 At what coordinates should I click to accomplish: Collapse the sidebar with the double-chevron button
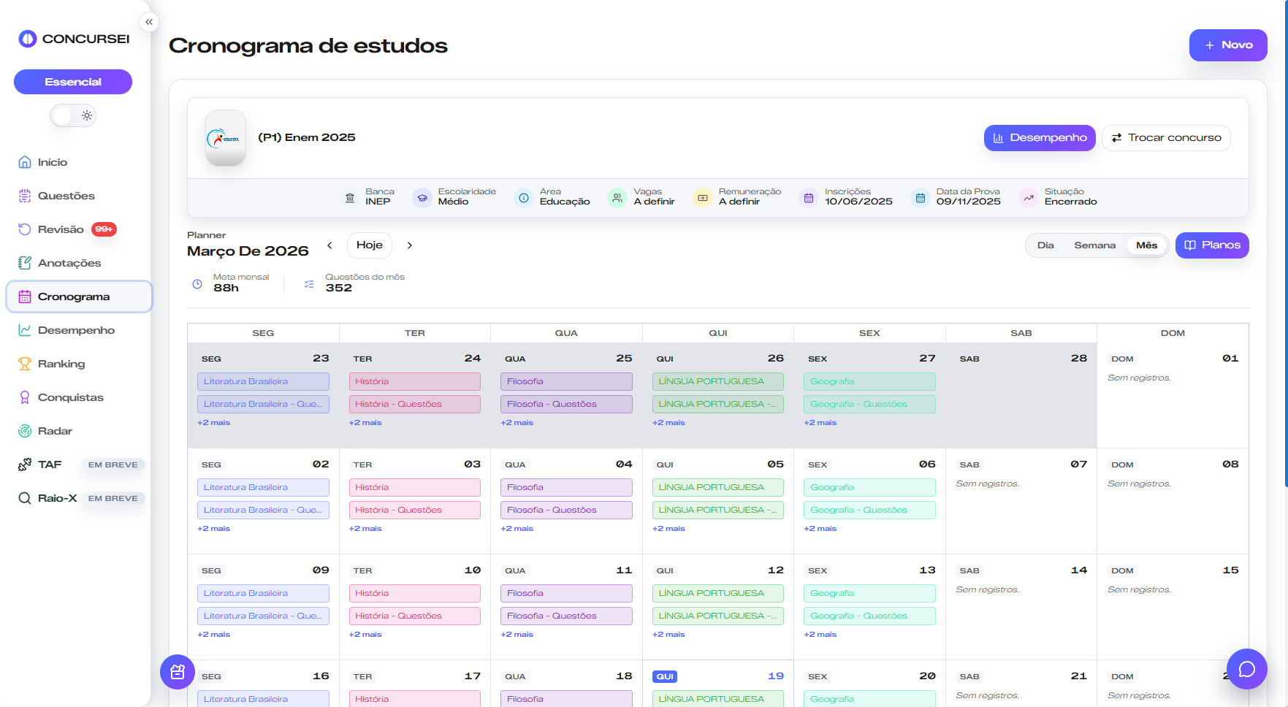[149, 22]
